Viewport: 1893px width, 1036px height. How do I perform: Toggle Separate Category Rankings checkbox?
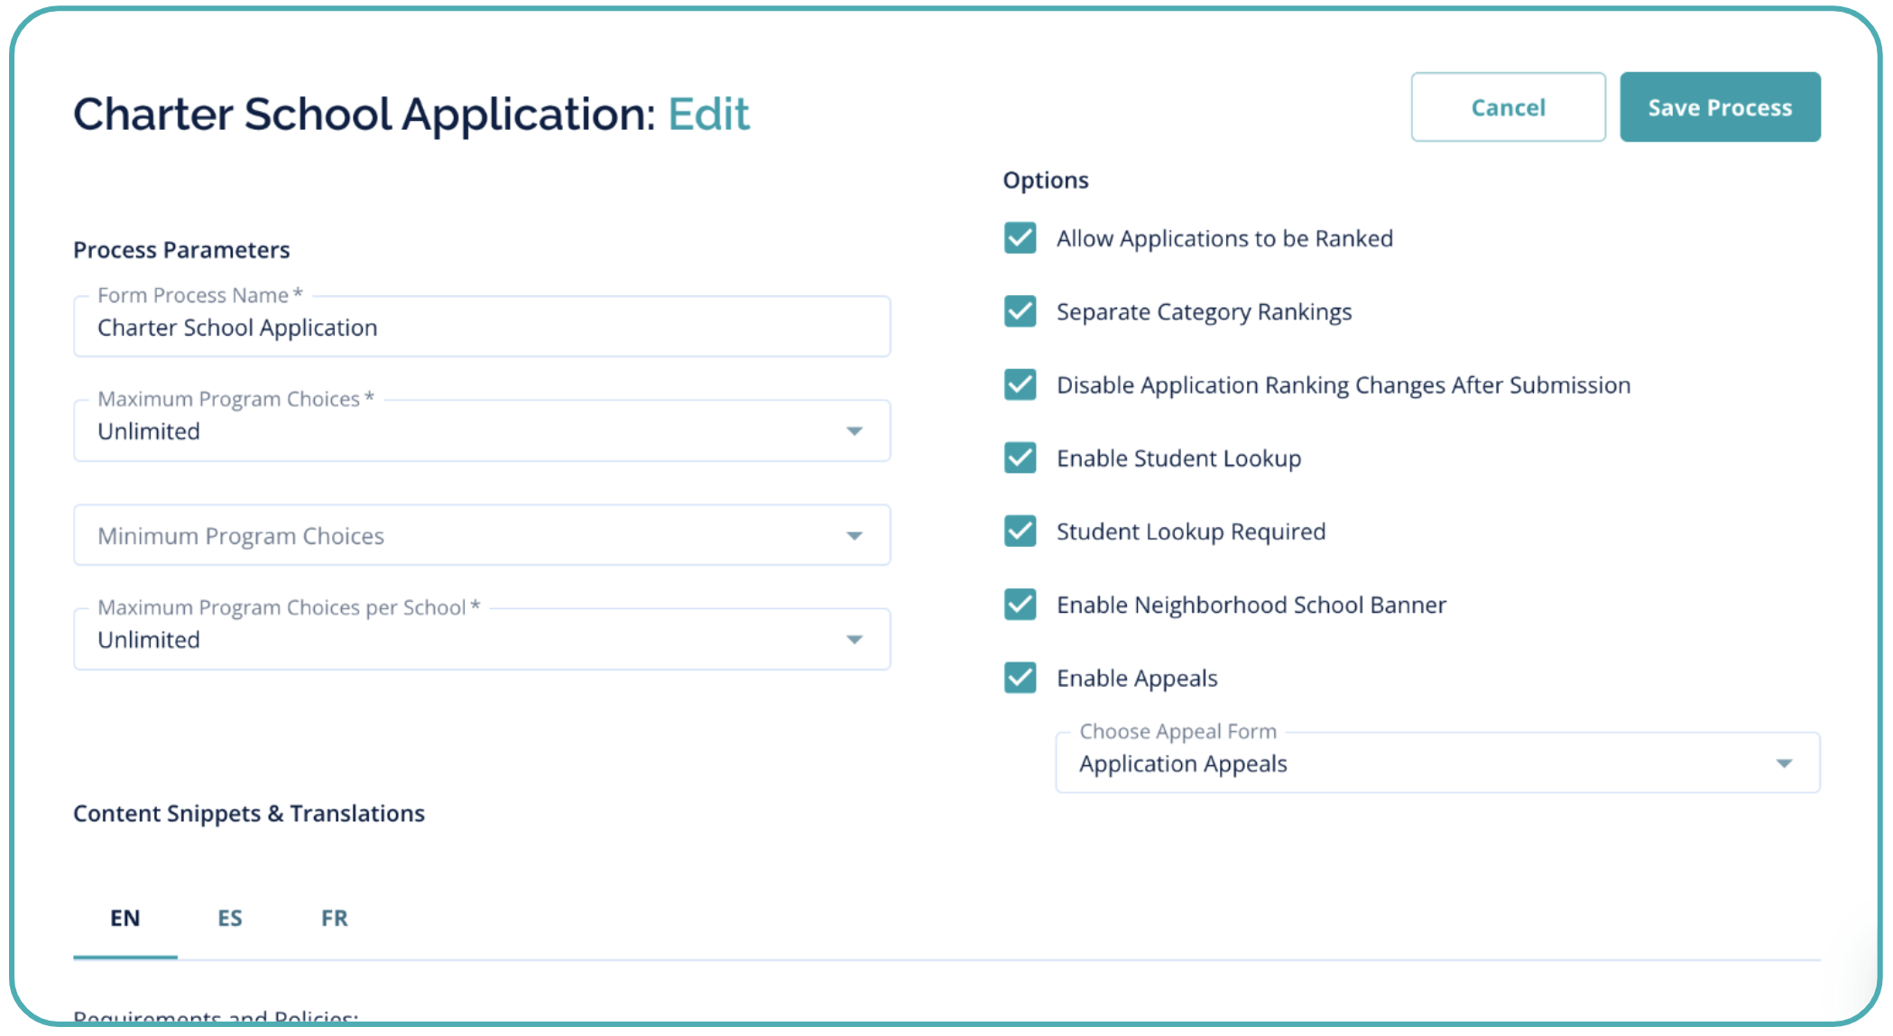point(1020,311)
